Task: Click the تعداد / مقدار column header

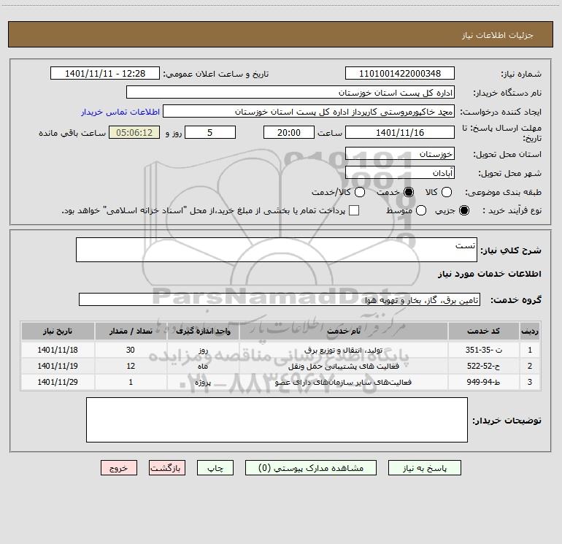Action: 131,331
